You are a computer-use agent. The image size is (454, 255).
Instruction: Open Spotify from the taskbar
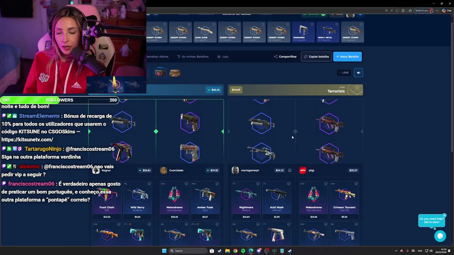[x=243, y=251]
